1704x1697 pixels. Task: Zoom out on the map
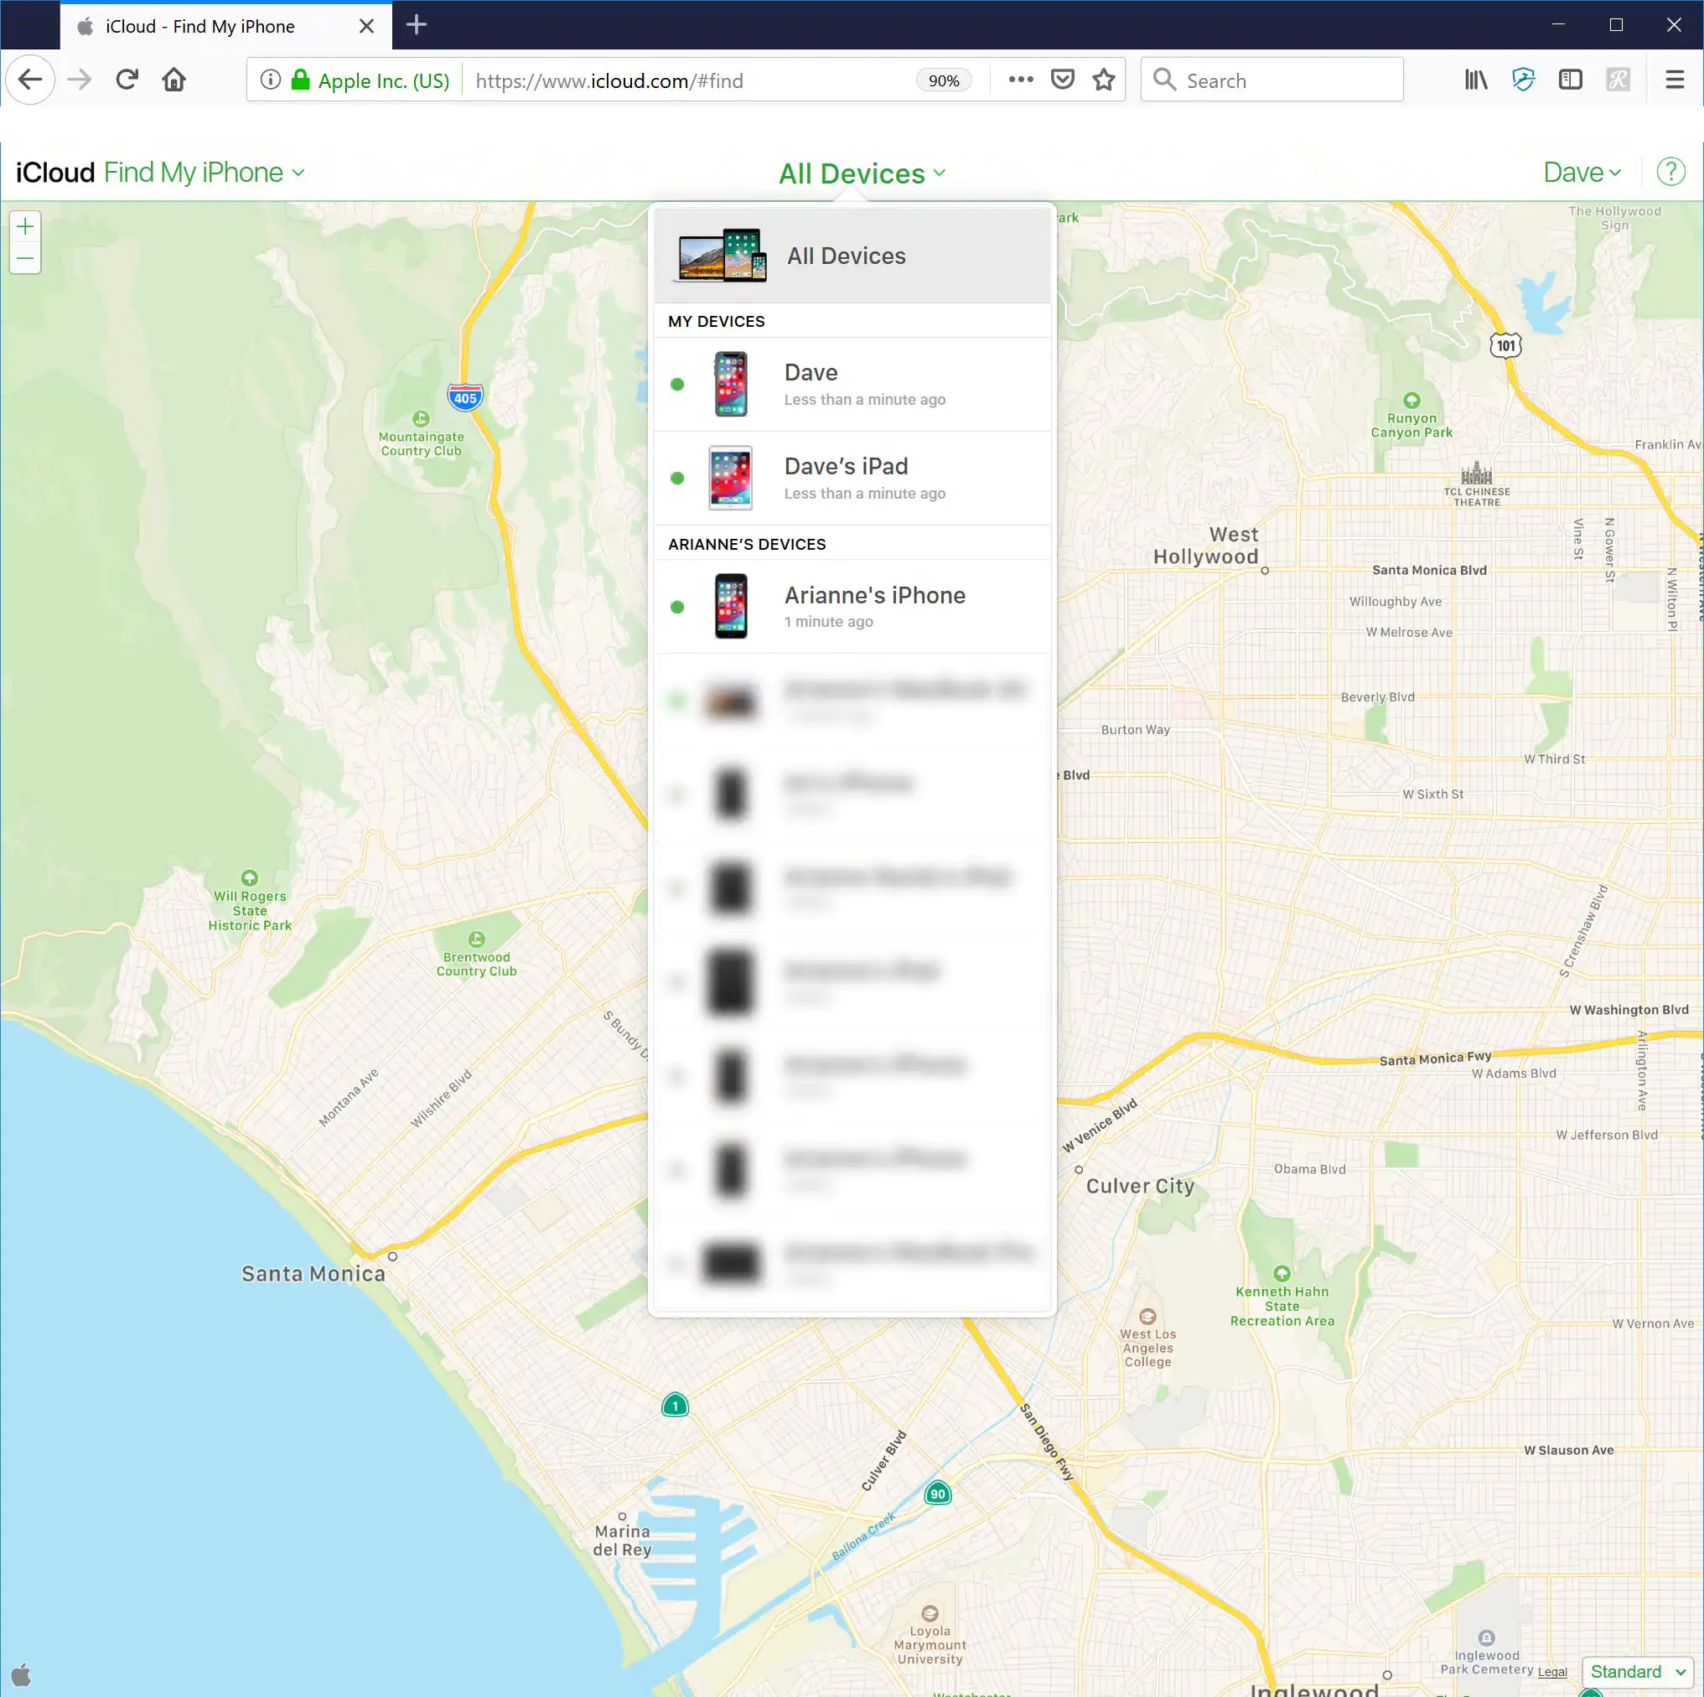26,257
